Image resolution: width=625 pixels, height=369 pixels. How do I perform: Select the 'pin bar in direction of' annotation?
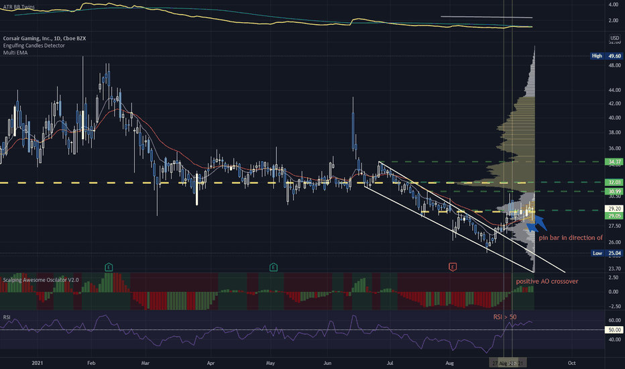(571, 238)
